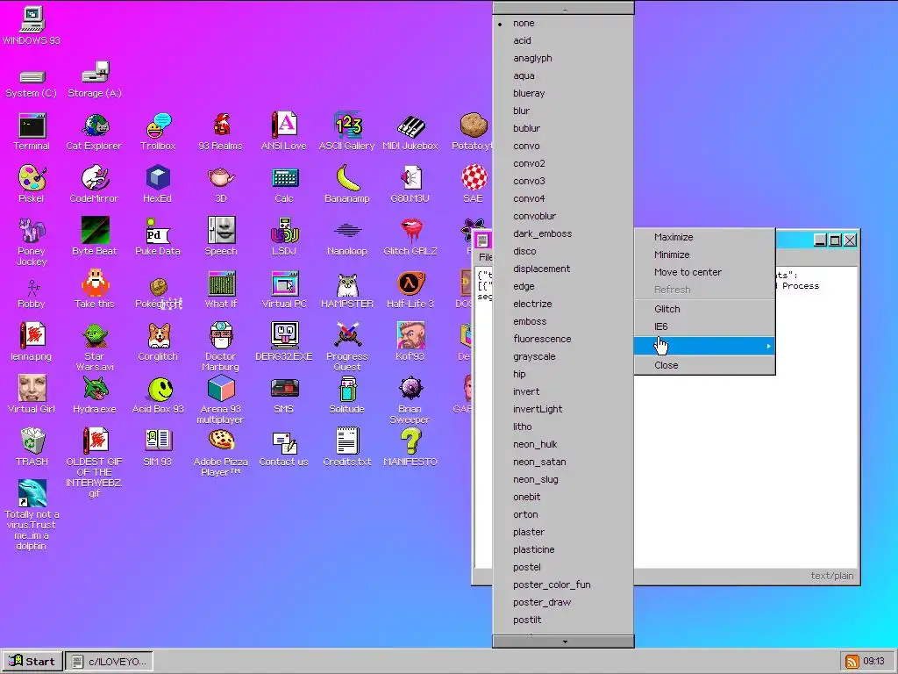Open Puke Data icon
The width and height of the screenshot is (898, 674).
click(158, 236)
